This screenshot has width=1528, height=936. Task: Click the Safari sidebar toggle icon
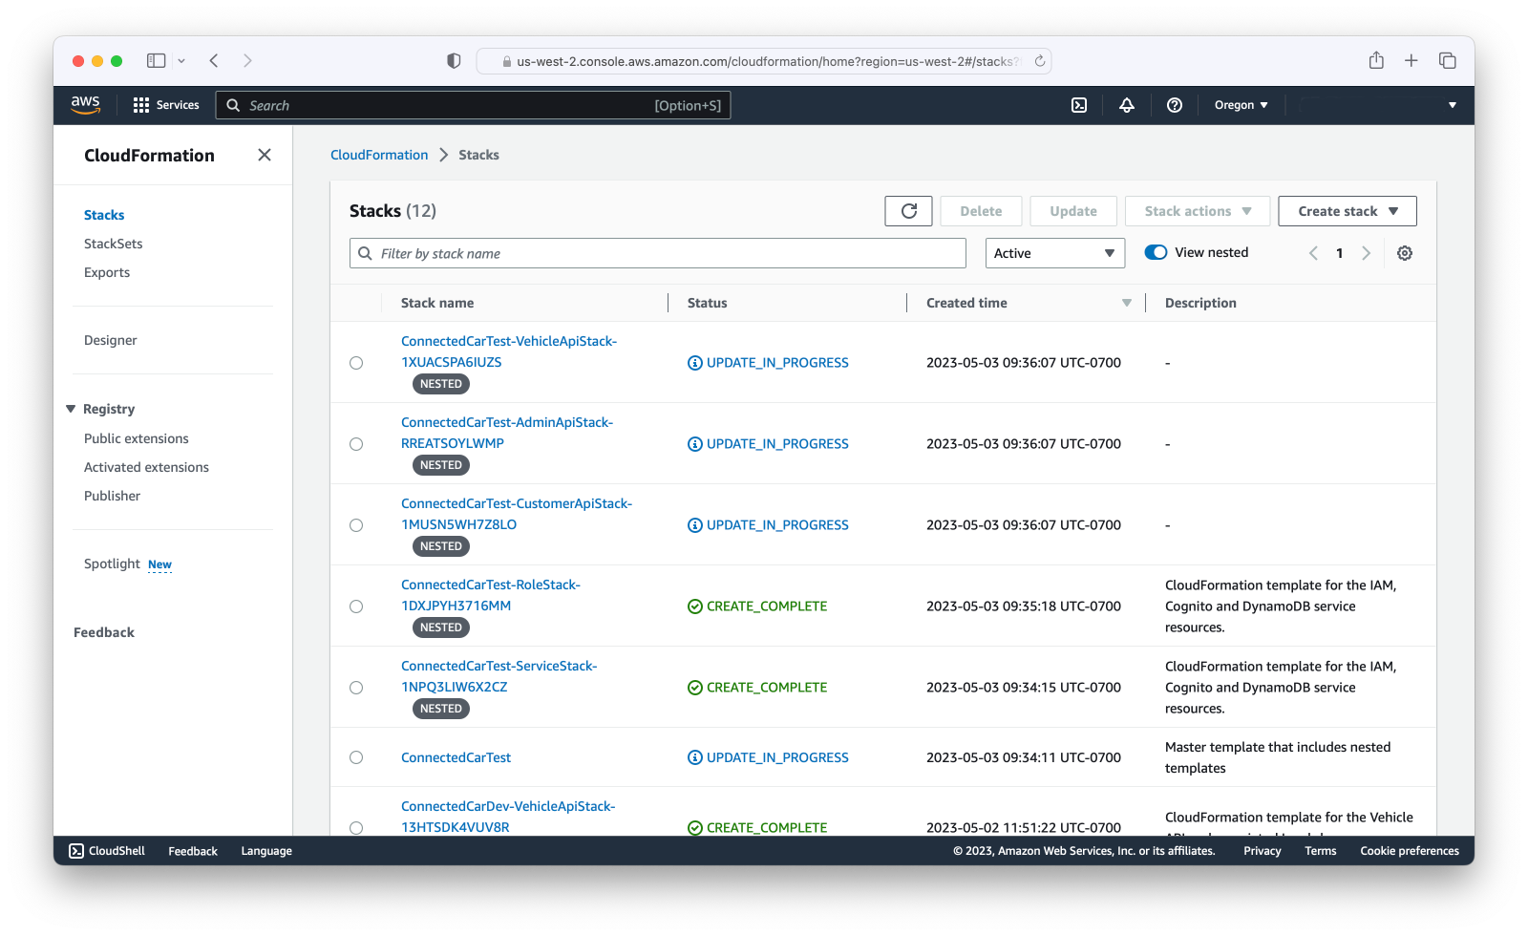(x=156, y=60)
